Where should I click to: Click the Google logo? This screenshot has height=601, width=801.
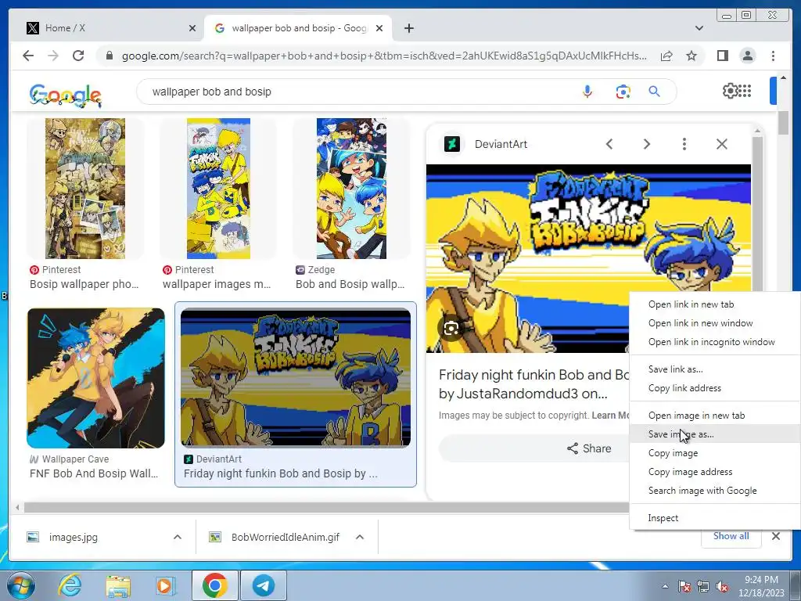pos(66,95)
